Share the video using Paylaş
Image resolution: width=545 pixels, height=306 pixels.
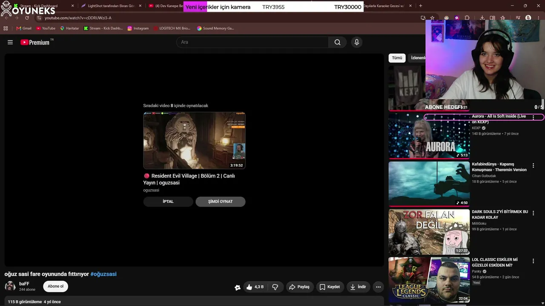point(300,287)
